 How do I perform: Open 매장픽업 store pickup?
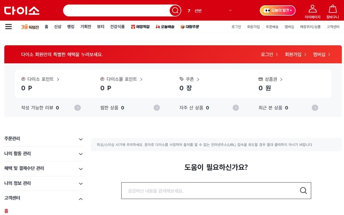click(x=140, y=27)
